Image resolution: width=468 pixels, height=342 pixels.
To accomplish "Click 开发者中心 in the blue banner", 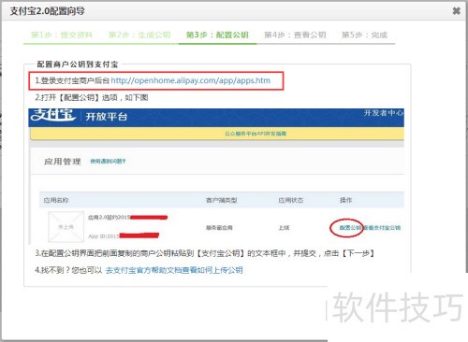I will pos(384,113).
